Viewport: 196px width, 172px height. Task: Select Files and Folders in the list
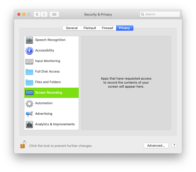coord(52,82)
